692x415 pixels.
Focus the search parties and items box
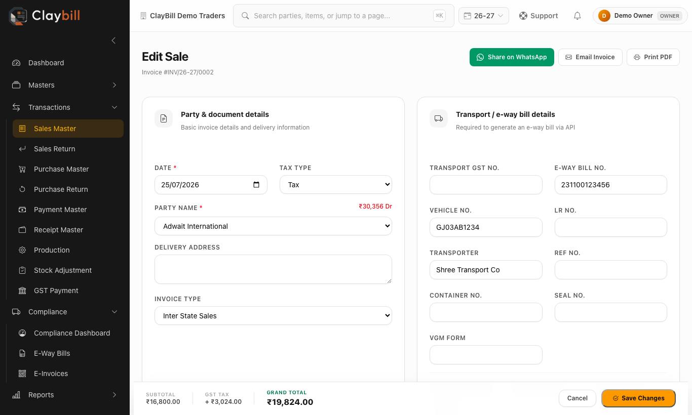click(x=343, y=16)
